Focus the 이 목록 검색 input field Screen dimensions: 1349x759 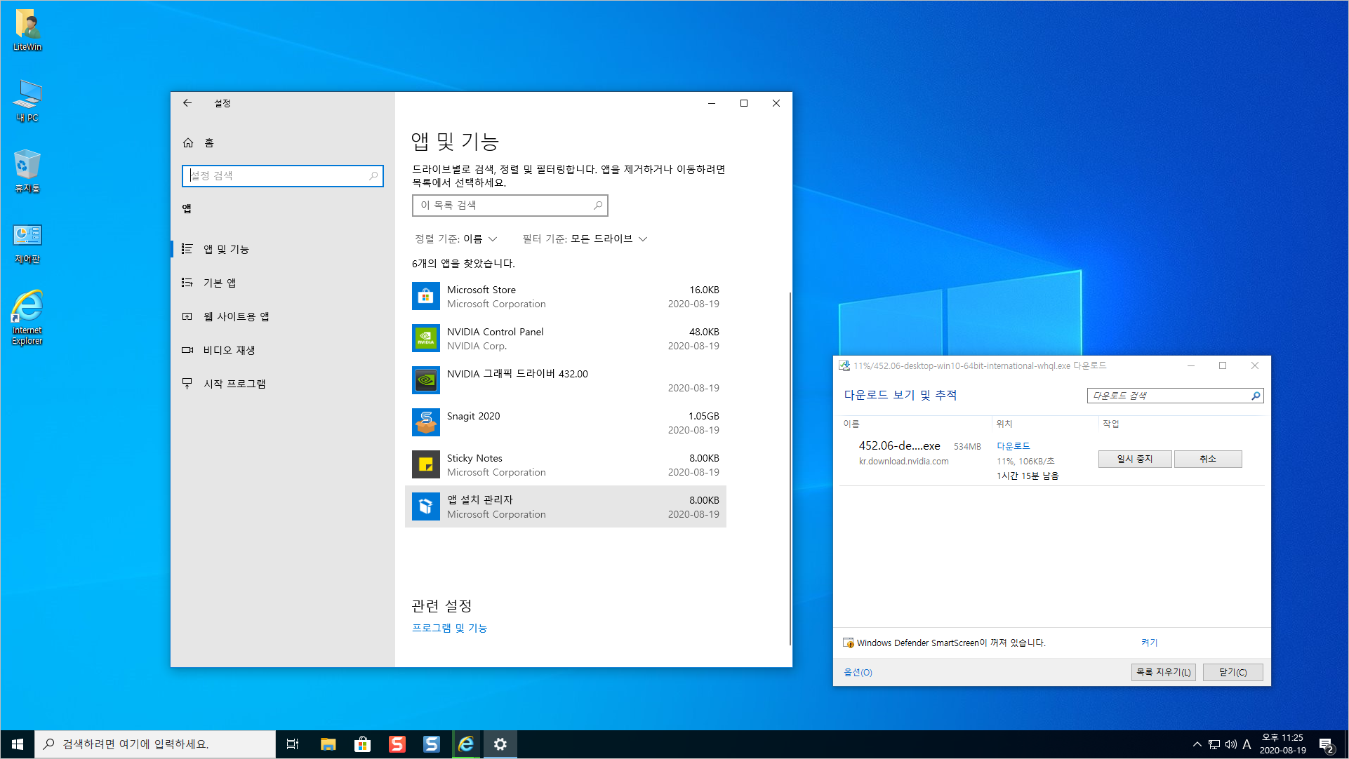[510, 206]
